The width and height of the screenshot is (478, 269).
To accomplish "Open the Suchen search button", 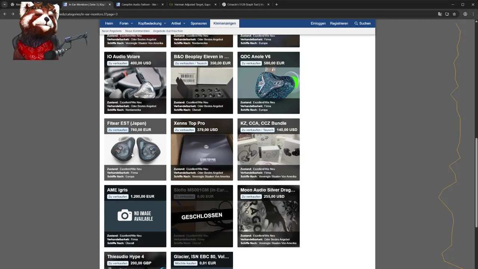I will pos(363,23).
